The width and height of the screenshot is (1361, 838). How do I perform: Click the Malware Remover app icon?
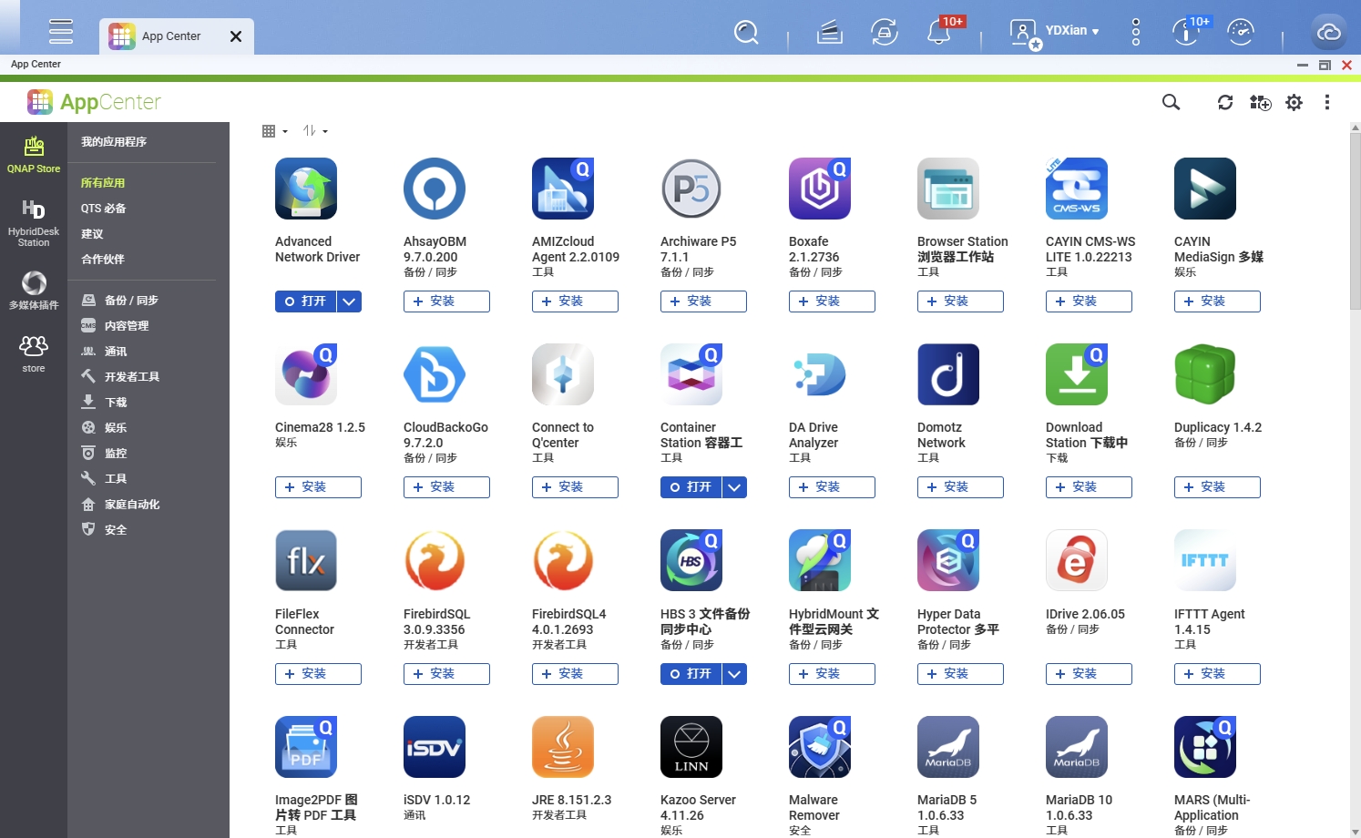click(820, 747)
